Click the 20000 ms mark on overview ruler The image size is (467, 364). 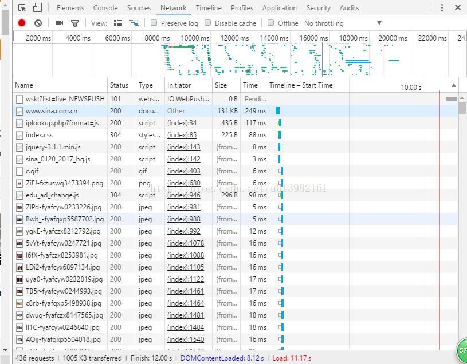click(x=393, y=38)
